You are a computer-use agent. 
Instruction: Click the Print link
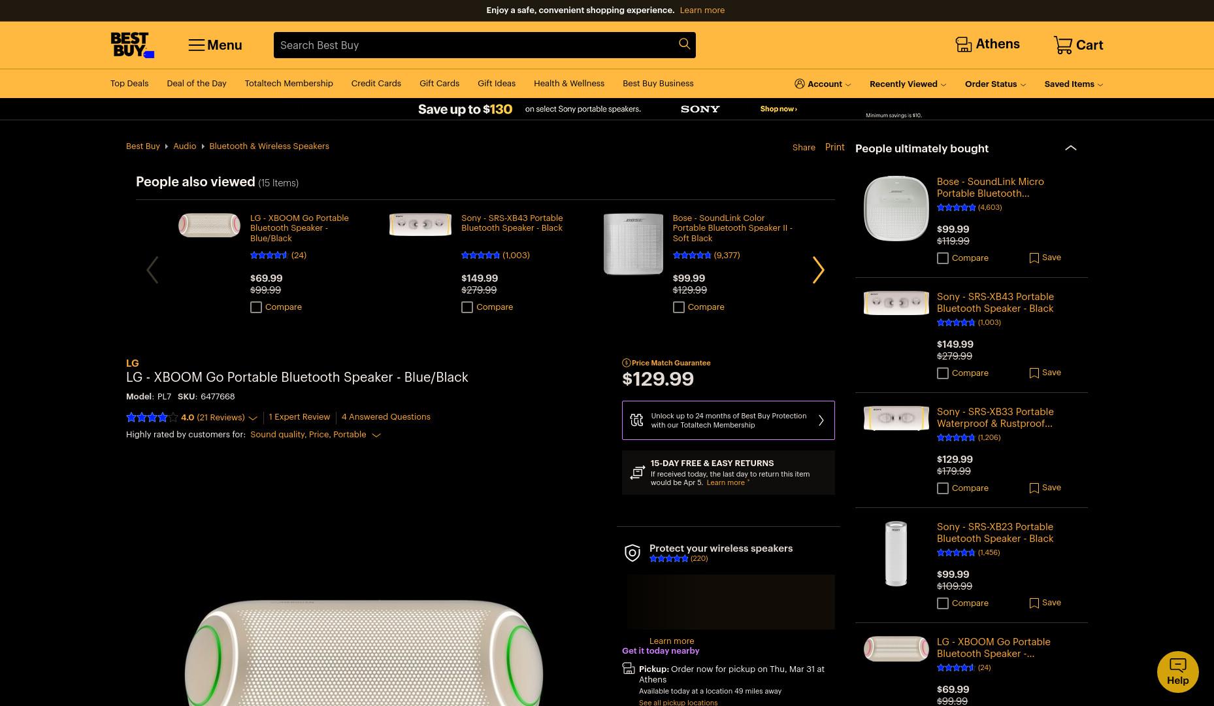pyautogui.click(x=834, y=147)
